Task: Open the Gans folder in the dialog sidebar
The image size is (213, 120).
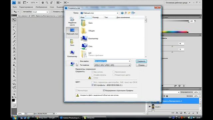Action: [x=72, y=43]
